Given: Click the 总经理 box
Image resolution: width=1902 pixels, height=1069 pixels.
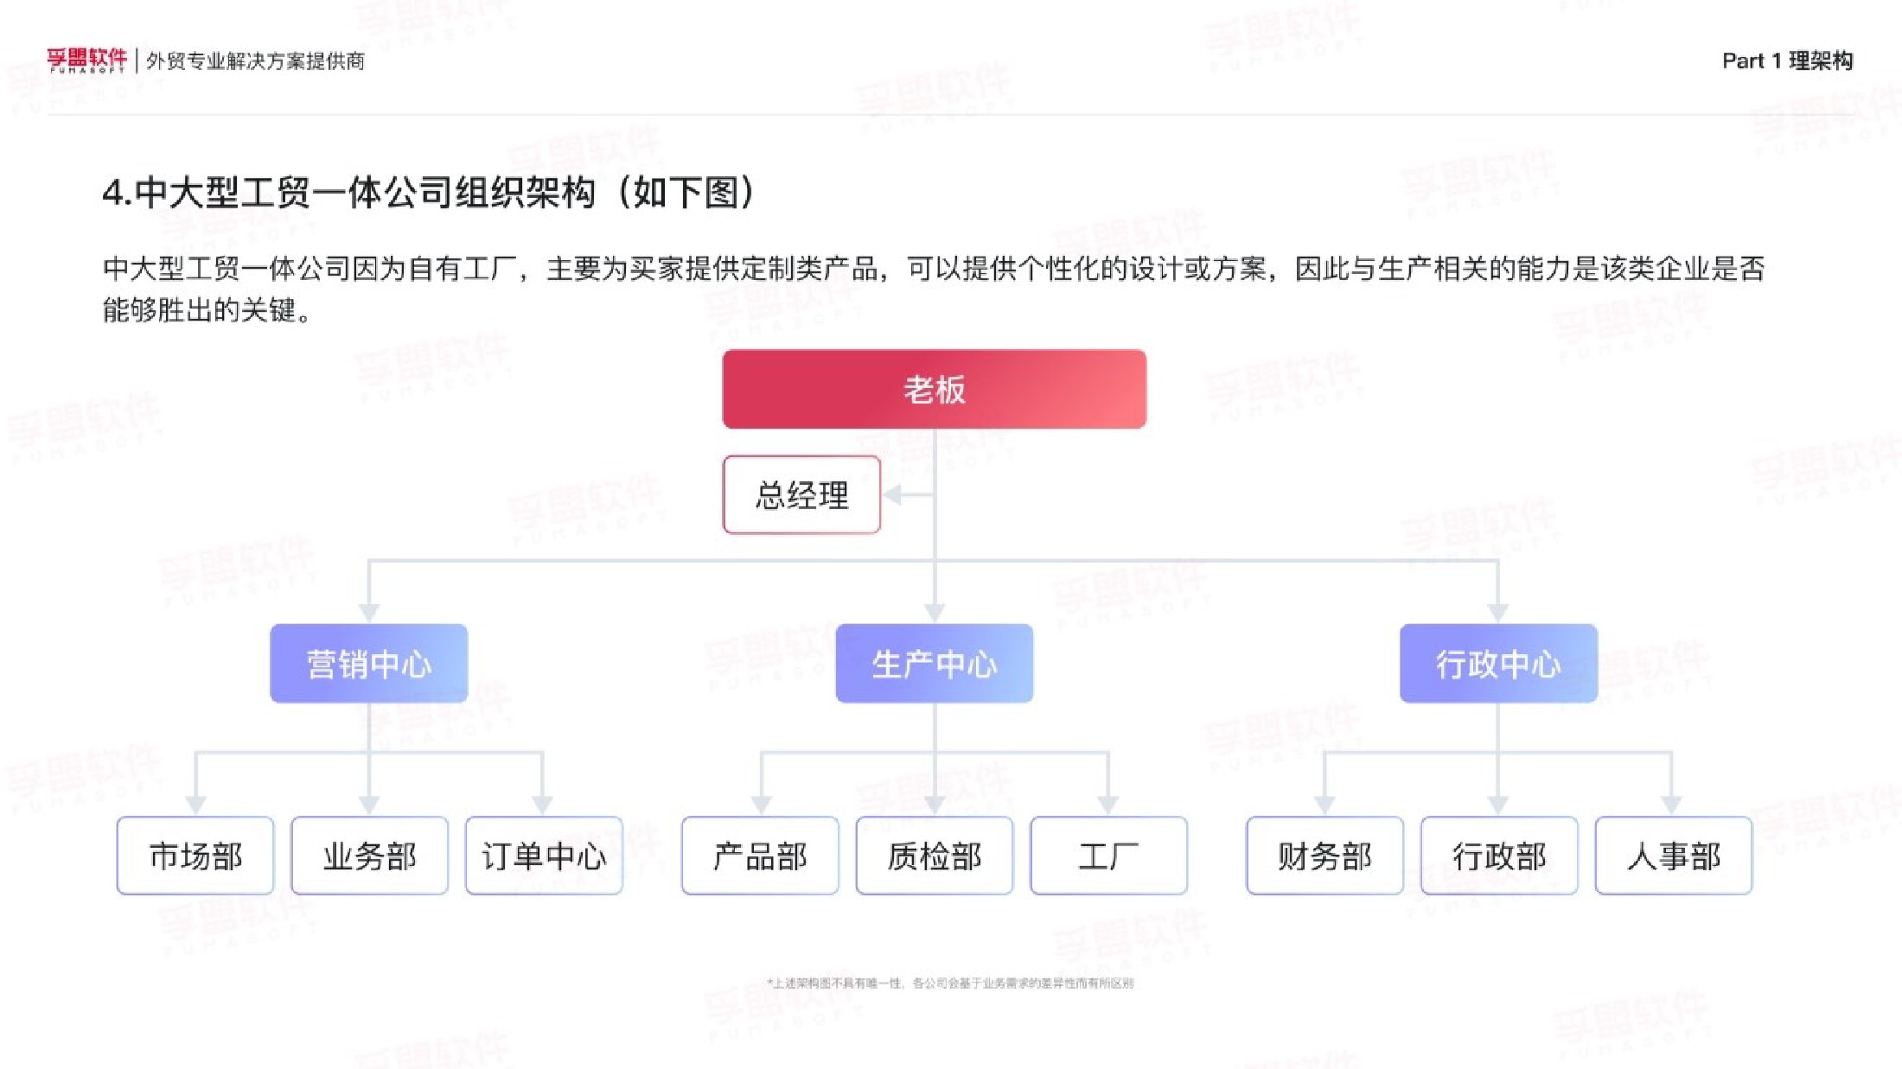Looking at the screenshot, I should pyautogui.click(x=801, y=495).
